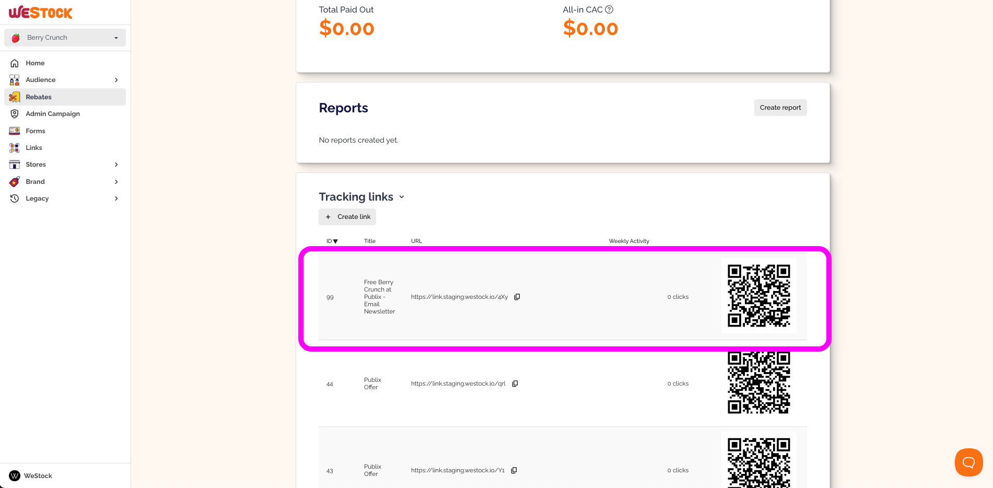Click the Create link button

347,217
